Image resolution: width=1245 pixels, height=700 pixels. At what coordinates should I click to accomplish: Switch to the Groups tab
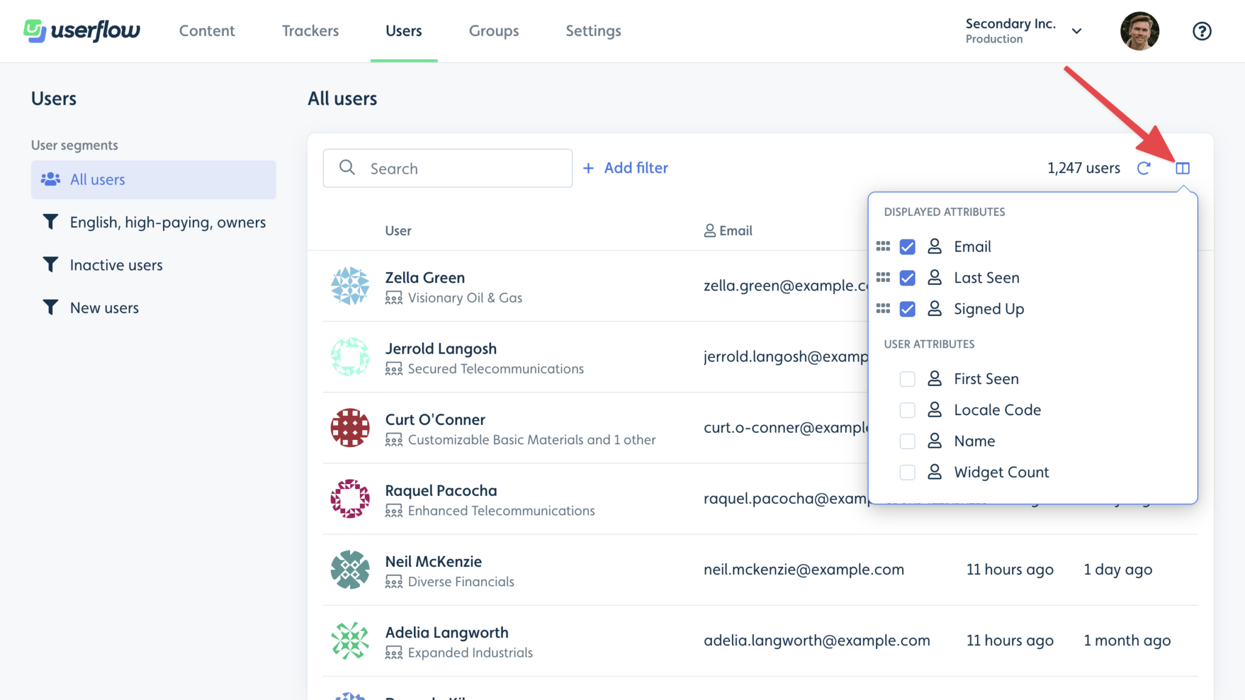494,30
